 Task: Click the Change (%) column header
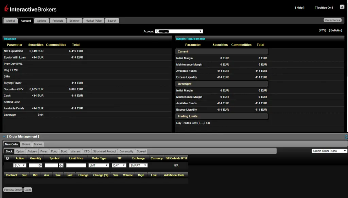(x=101, y=175)
